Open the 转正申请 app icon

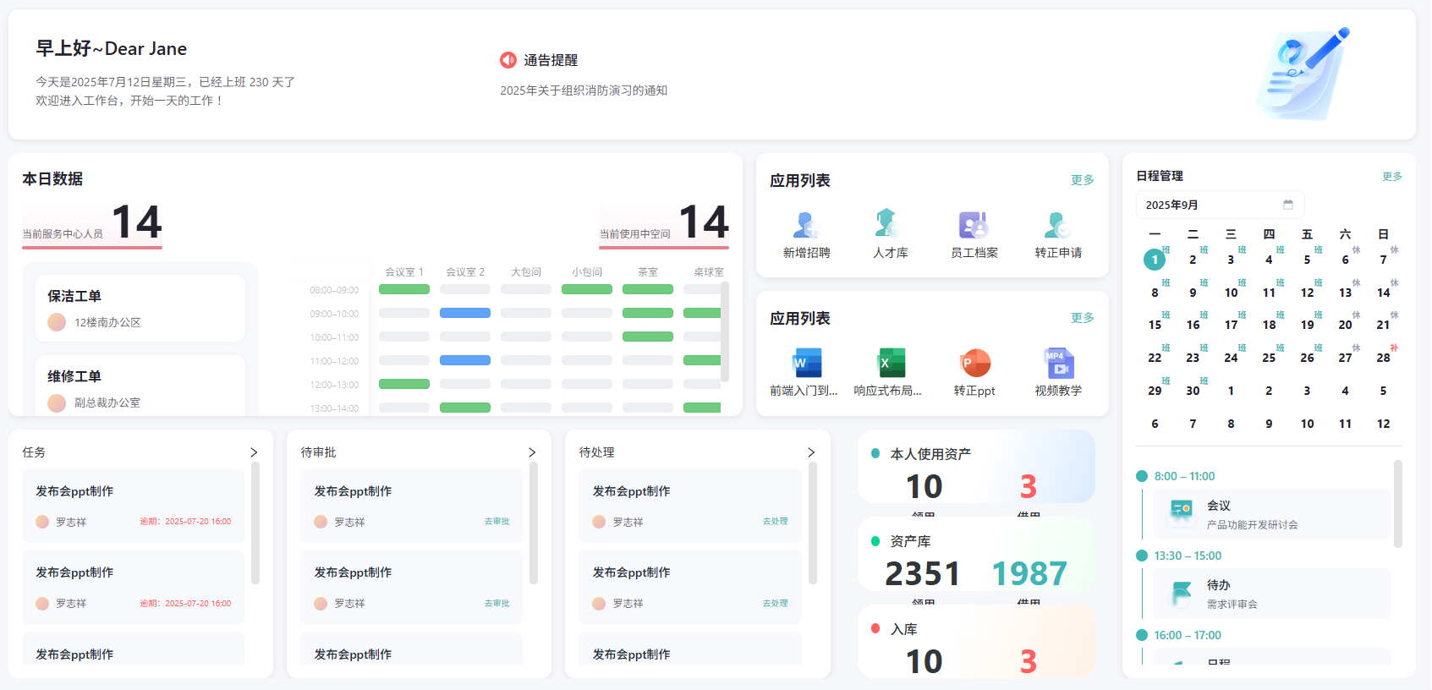(x=1057, y=226)
